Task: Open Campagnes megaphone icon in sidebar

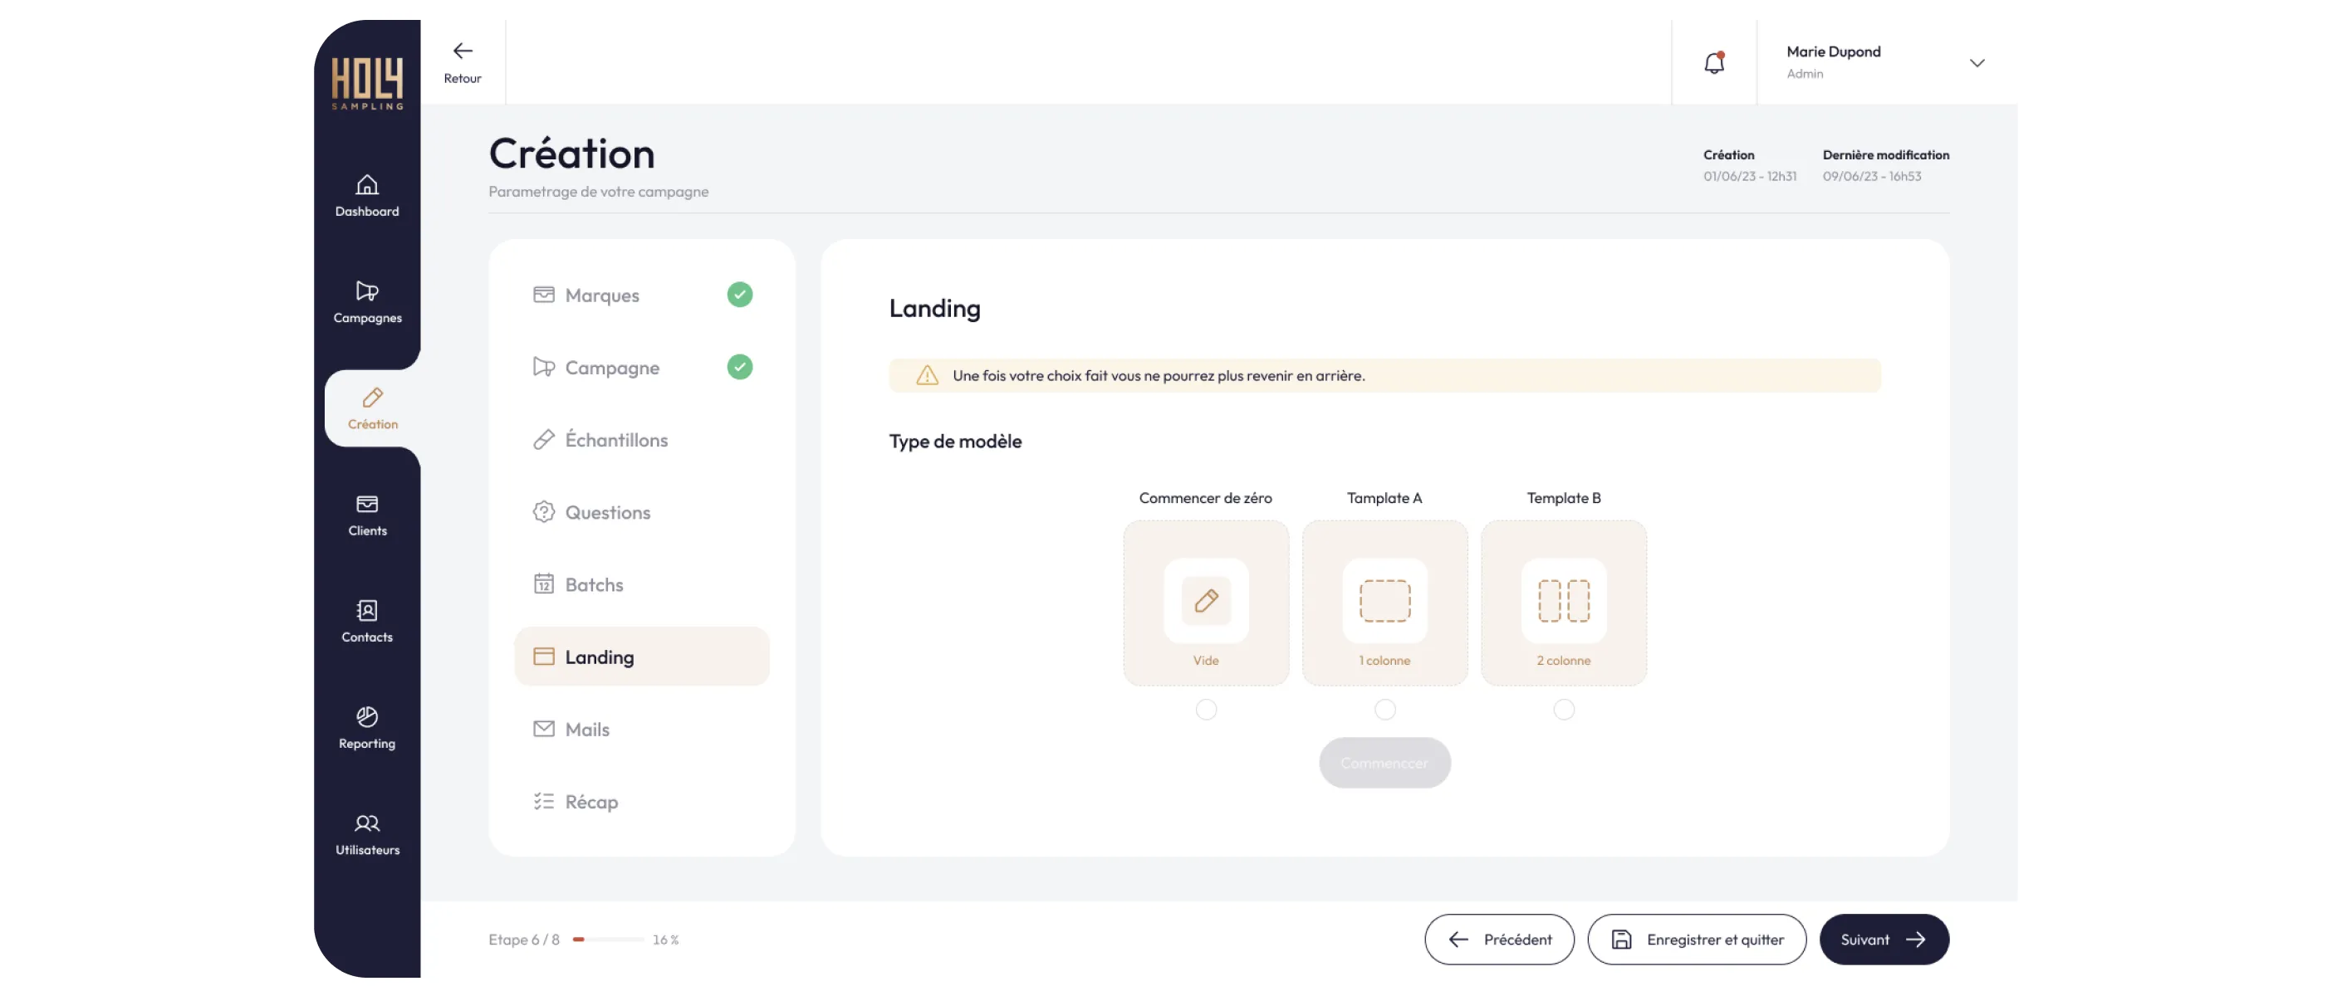Action: [366, 291]
